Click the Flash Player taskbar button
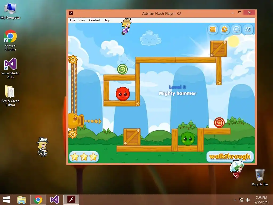 point(71,200)
